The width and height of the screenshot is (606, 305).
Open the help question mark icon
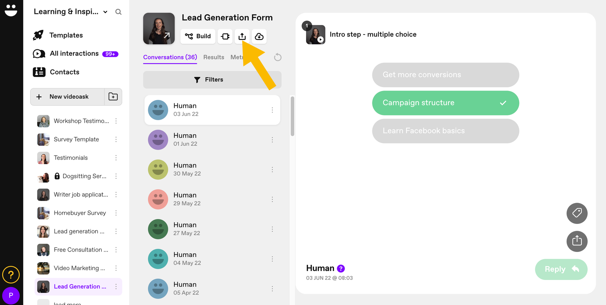(x=11, y=275)
